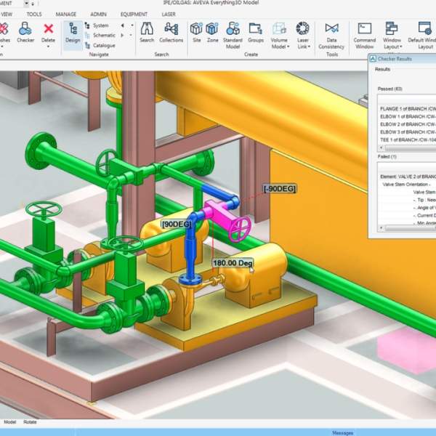Create a new Site

(x=196, y=33)
